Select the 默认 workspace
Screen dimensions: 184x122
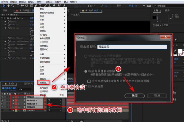[x=119, y=6]
